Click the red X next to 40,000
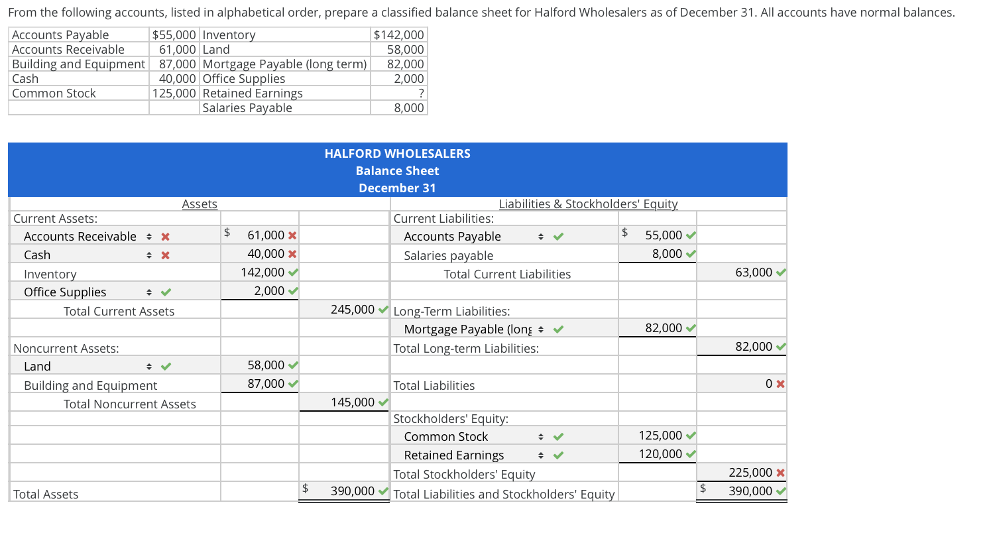993x533 pixels. (292, 254)
